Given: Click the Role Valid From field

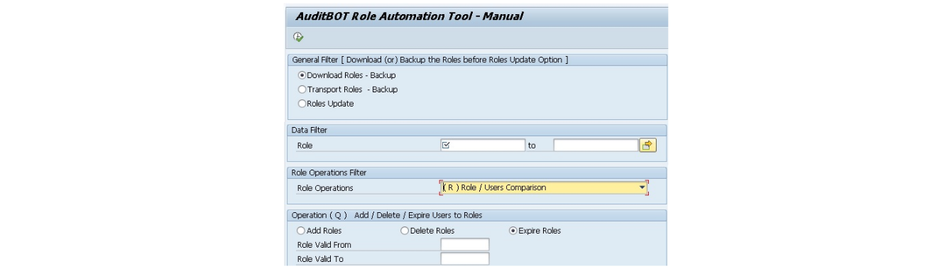Looking at the screenshot, I should click(465, 245).
